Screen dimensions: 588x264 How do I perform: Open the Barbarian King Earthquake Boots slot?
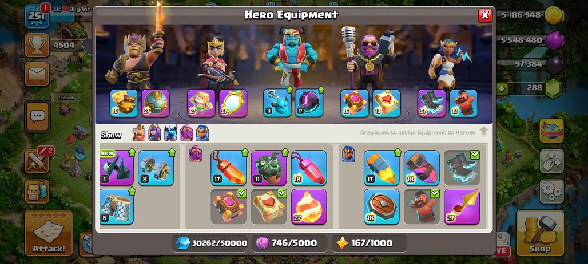point(124,103)
